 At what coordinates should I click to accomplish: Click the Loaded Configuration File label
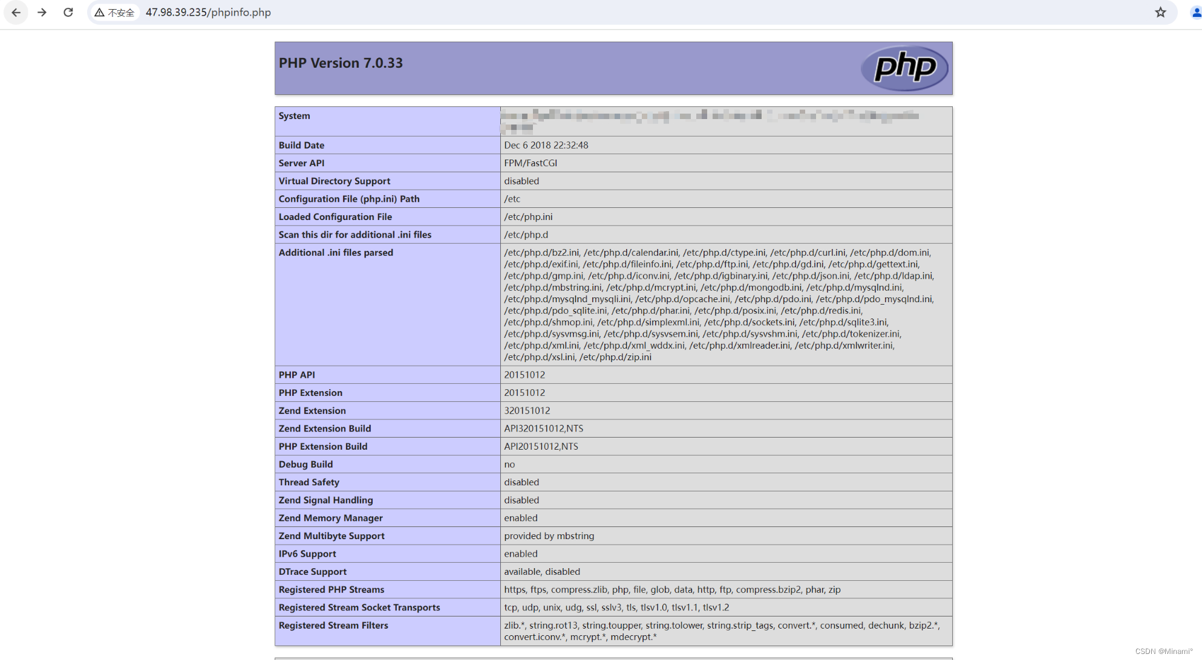click(x=335, y=217)
